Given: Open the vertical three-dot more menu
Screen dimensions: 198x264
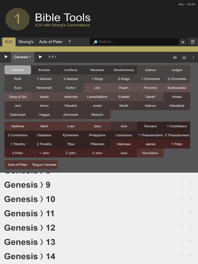Looking at the screenshot, I should click(x=193, y=57).
